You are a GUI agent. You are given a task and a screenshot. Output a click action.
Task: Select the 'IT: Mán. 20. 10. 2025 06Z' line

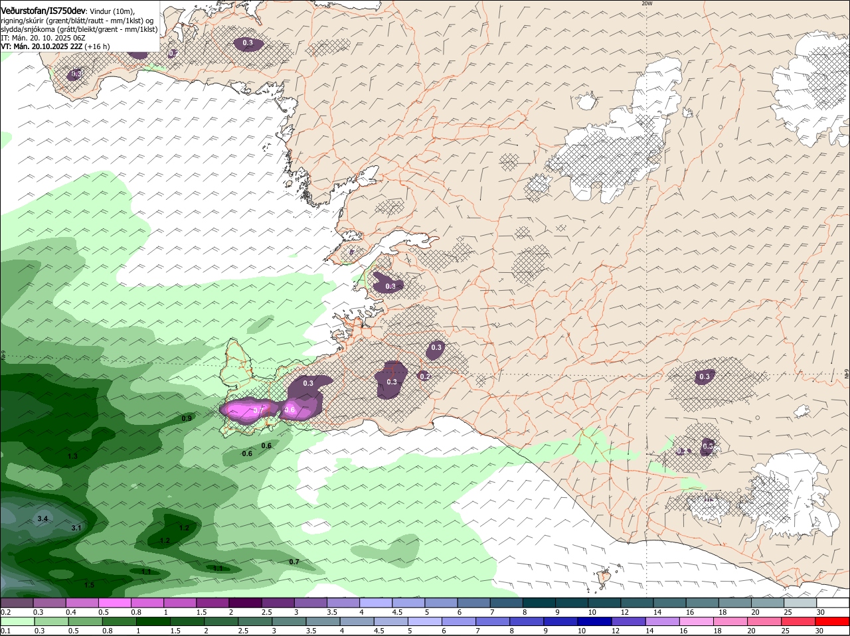pos(43,38)
